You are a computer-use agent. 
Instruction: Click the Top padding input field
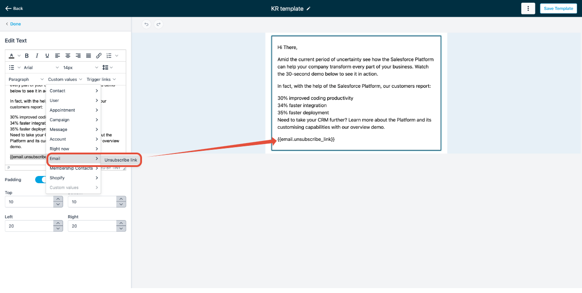29,202
